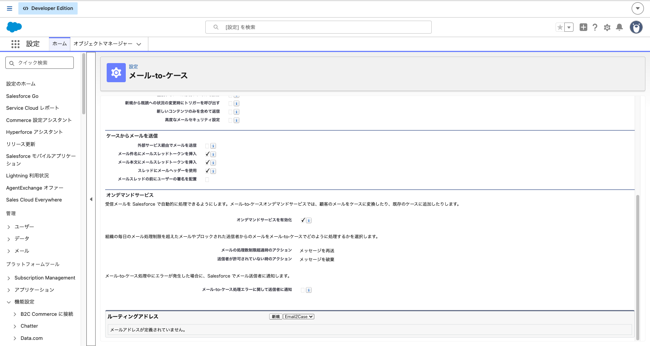This screenshot has height=346, width=650.
Task: Toggle スレッドにメールヘッダーを使用 checkbox
Action: 207,171
